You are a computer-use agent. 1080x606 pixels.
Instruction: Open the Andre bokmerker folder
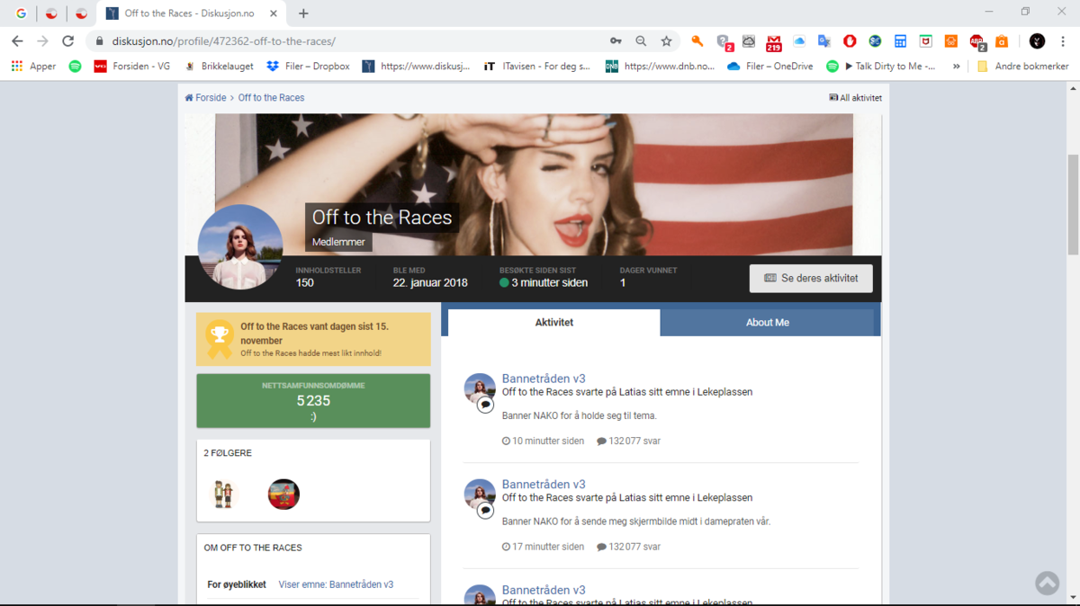click(1023, 67)
